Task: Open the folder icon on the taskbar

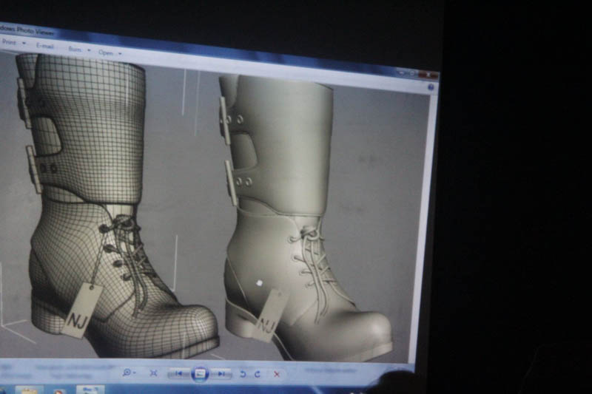Action: pyautogui.click(x=29, y=390)
